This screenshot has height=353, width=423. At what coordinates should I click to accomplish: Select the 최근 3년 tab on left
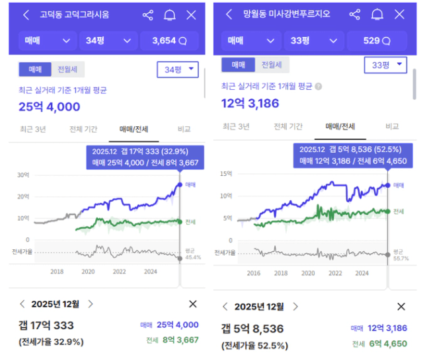(32, 129)
